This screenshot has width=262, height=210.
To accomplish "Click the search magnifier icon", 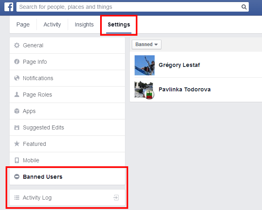I will point(244,7).
